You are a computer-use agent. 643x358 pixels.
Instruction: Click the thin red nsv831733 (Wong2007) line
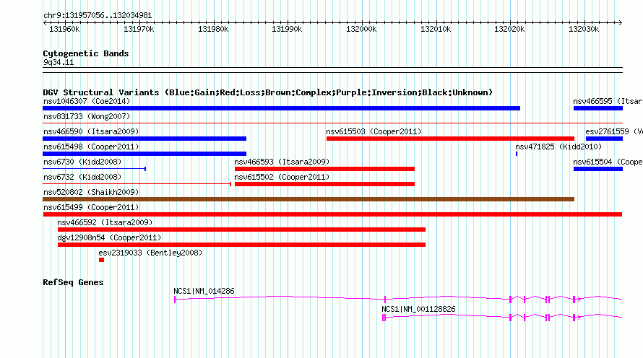tap(332, 123)
